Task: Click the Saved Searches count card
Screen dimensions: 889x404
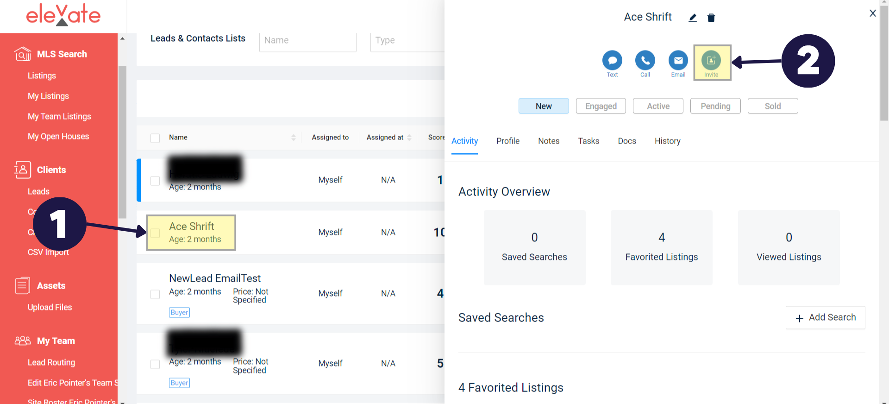Action: click(534, 247)
